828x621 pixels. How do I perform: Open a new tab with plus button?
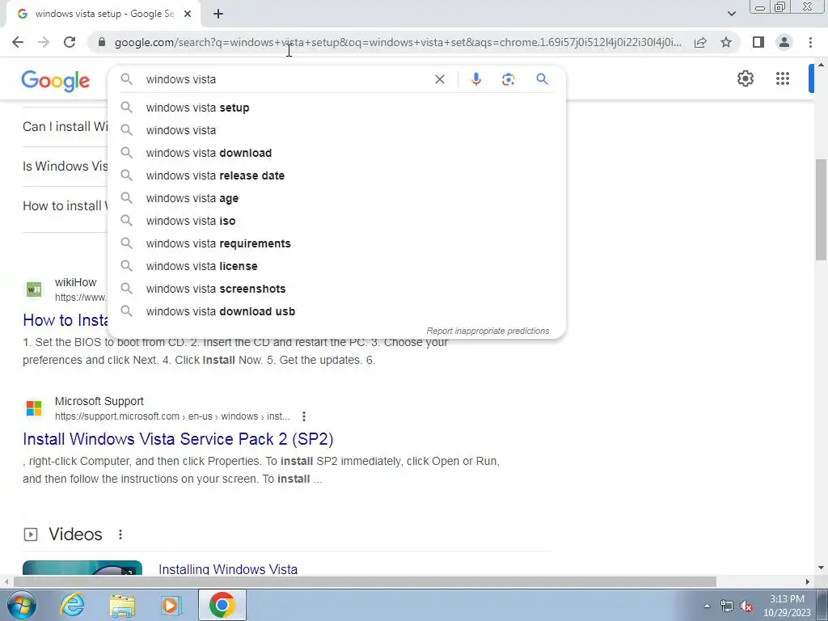(x=218, y=15)
